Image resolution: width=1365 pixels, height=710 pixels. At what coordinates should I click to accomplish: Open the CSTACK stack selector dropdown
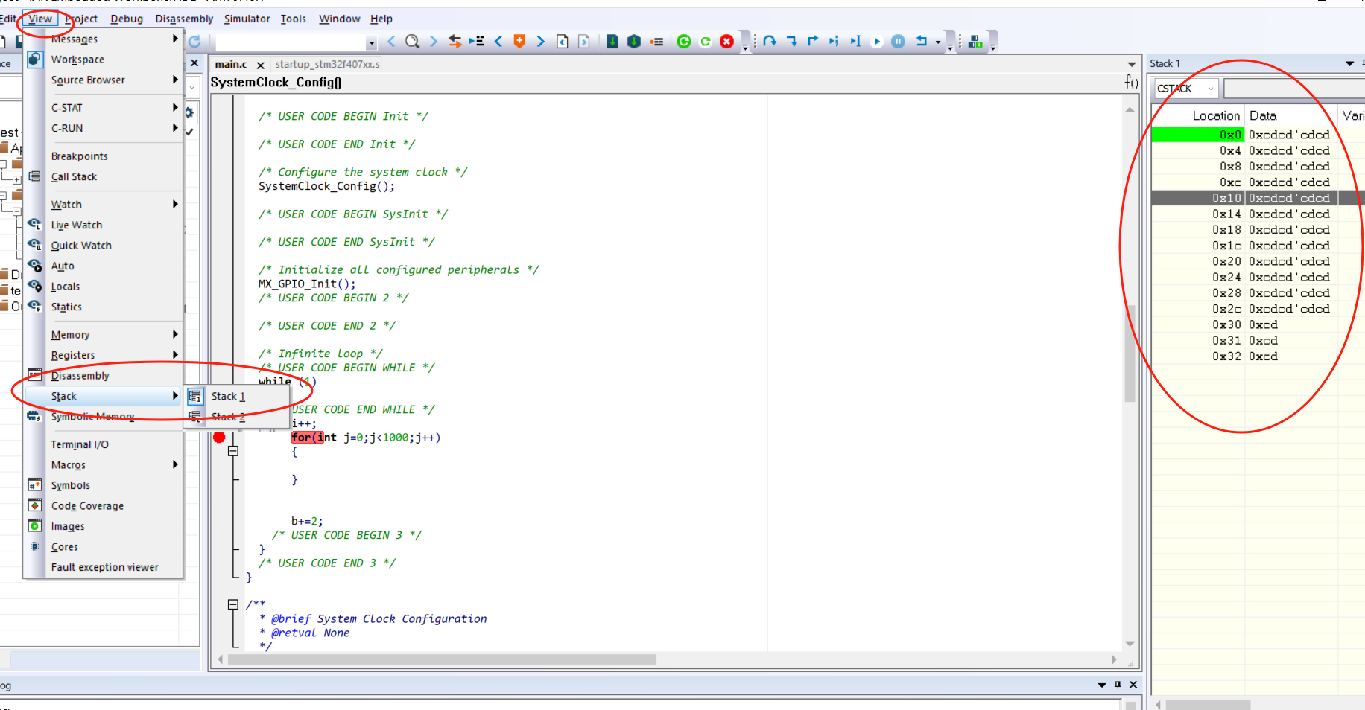(x=1211, y=89)
